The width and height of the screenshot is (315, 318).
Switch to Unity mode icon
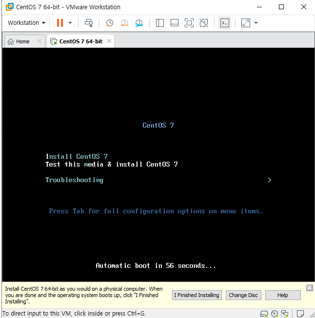[x=204, y=23]
